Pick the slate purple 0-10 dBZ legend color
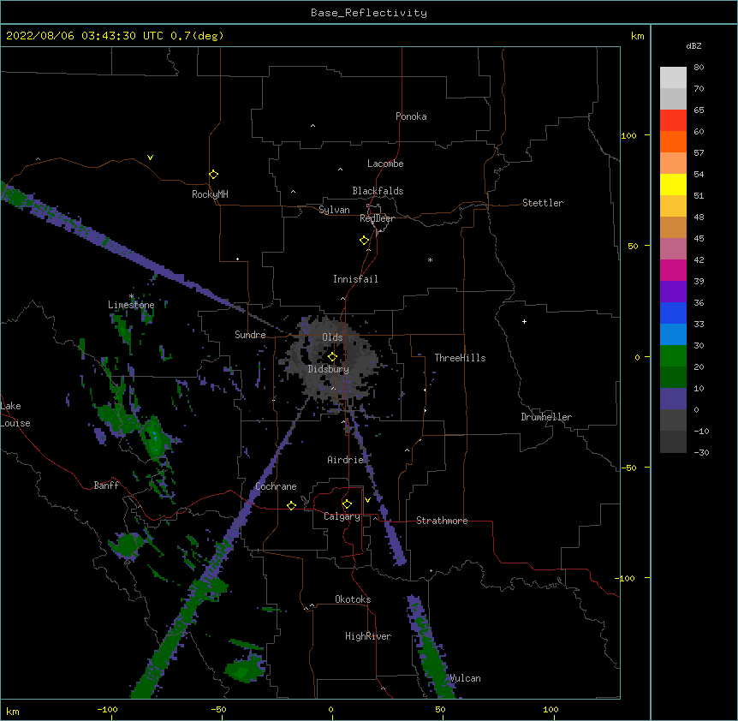 (673, 399)
